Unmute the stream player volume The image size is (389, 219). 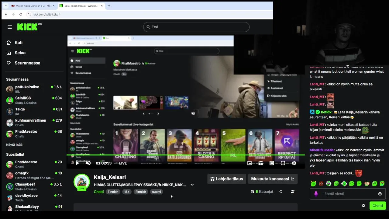[x=88, y=163]
